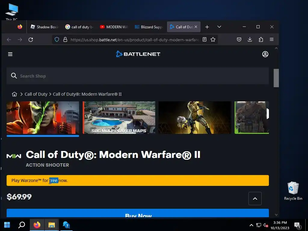The width and height of the screenshot is (308, 231).
Task: List all tabs dropdown arrow
Action: click(x=219, y=27)
